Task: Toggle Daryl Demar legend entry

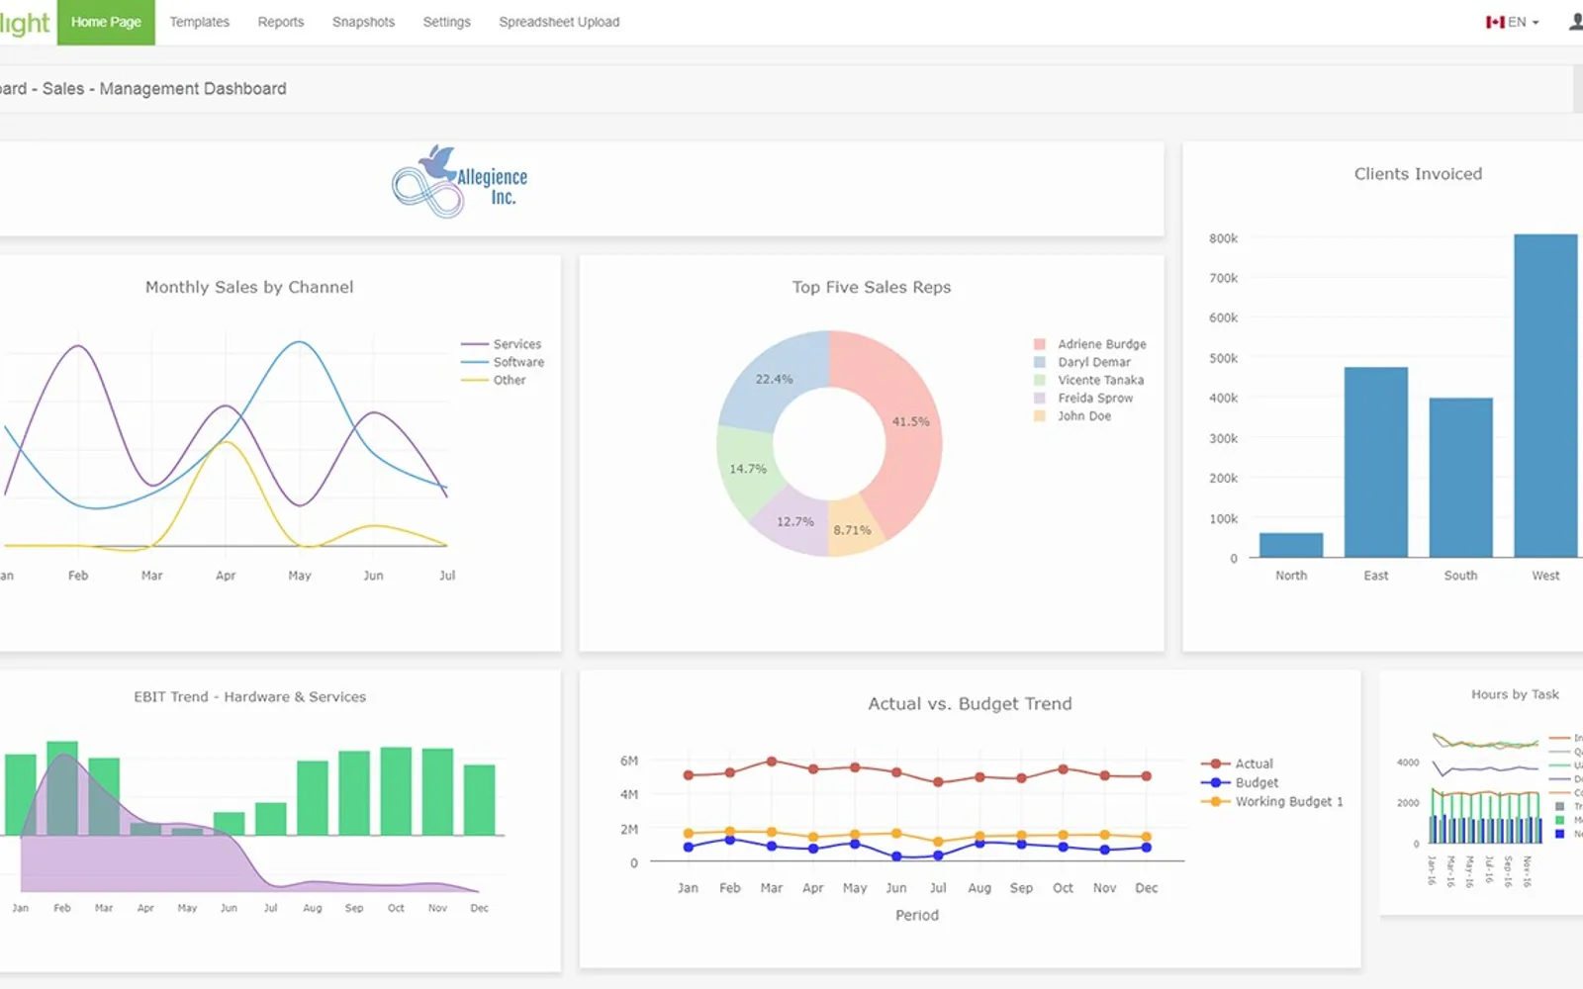Action: pos(1082,362)
